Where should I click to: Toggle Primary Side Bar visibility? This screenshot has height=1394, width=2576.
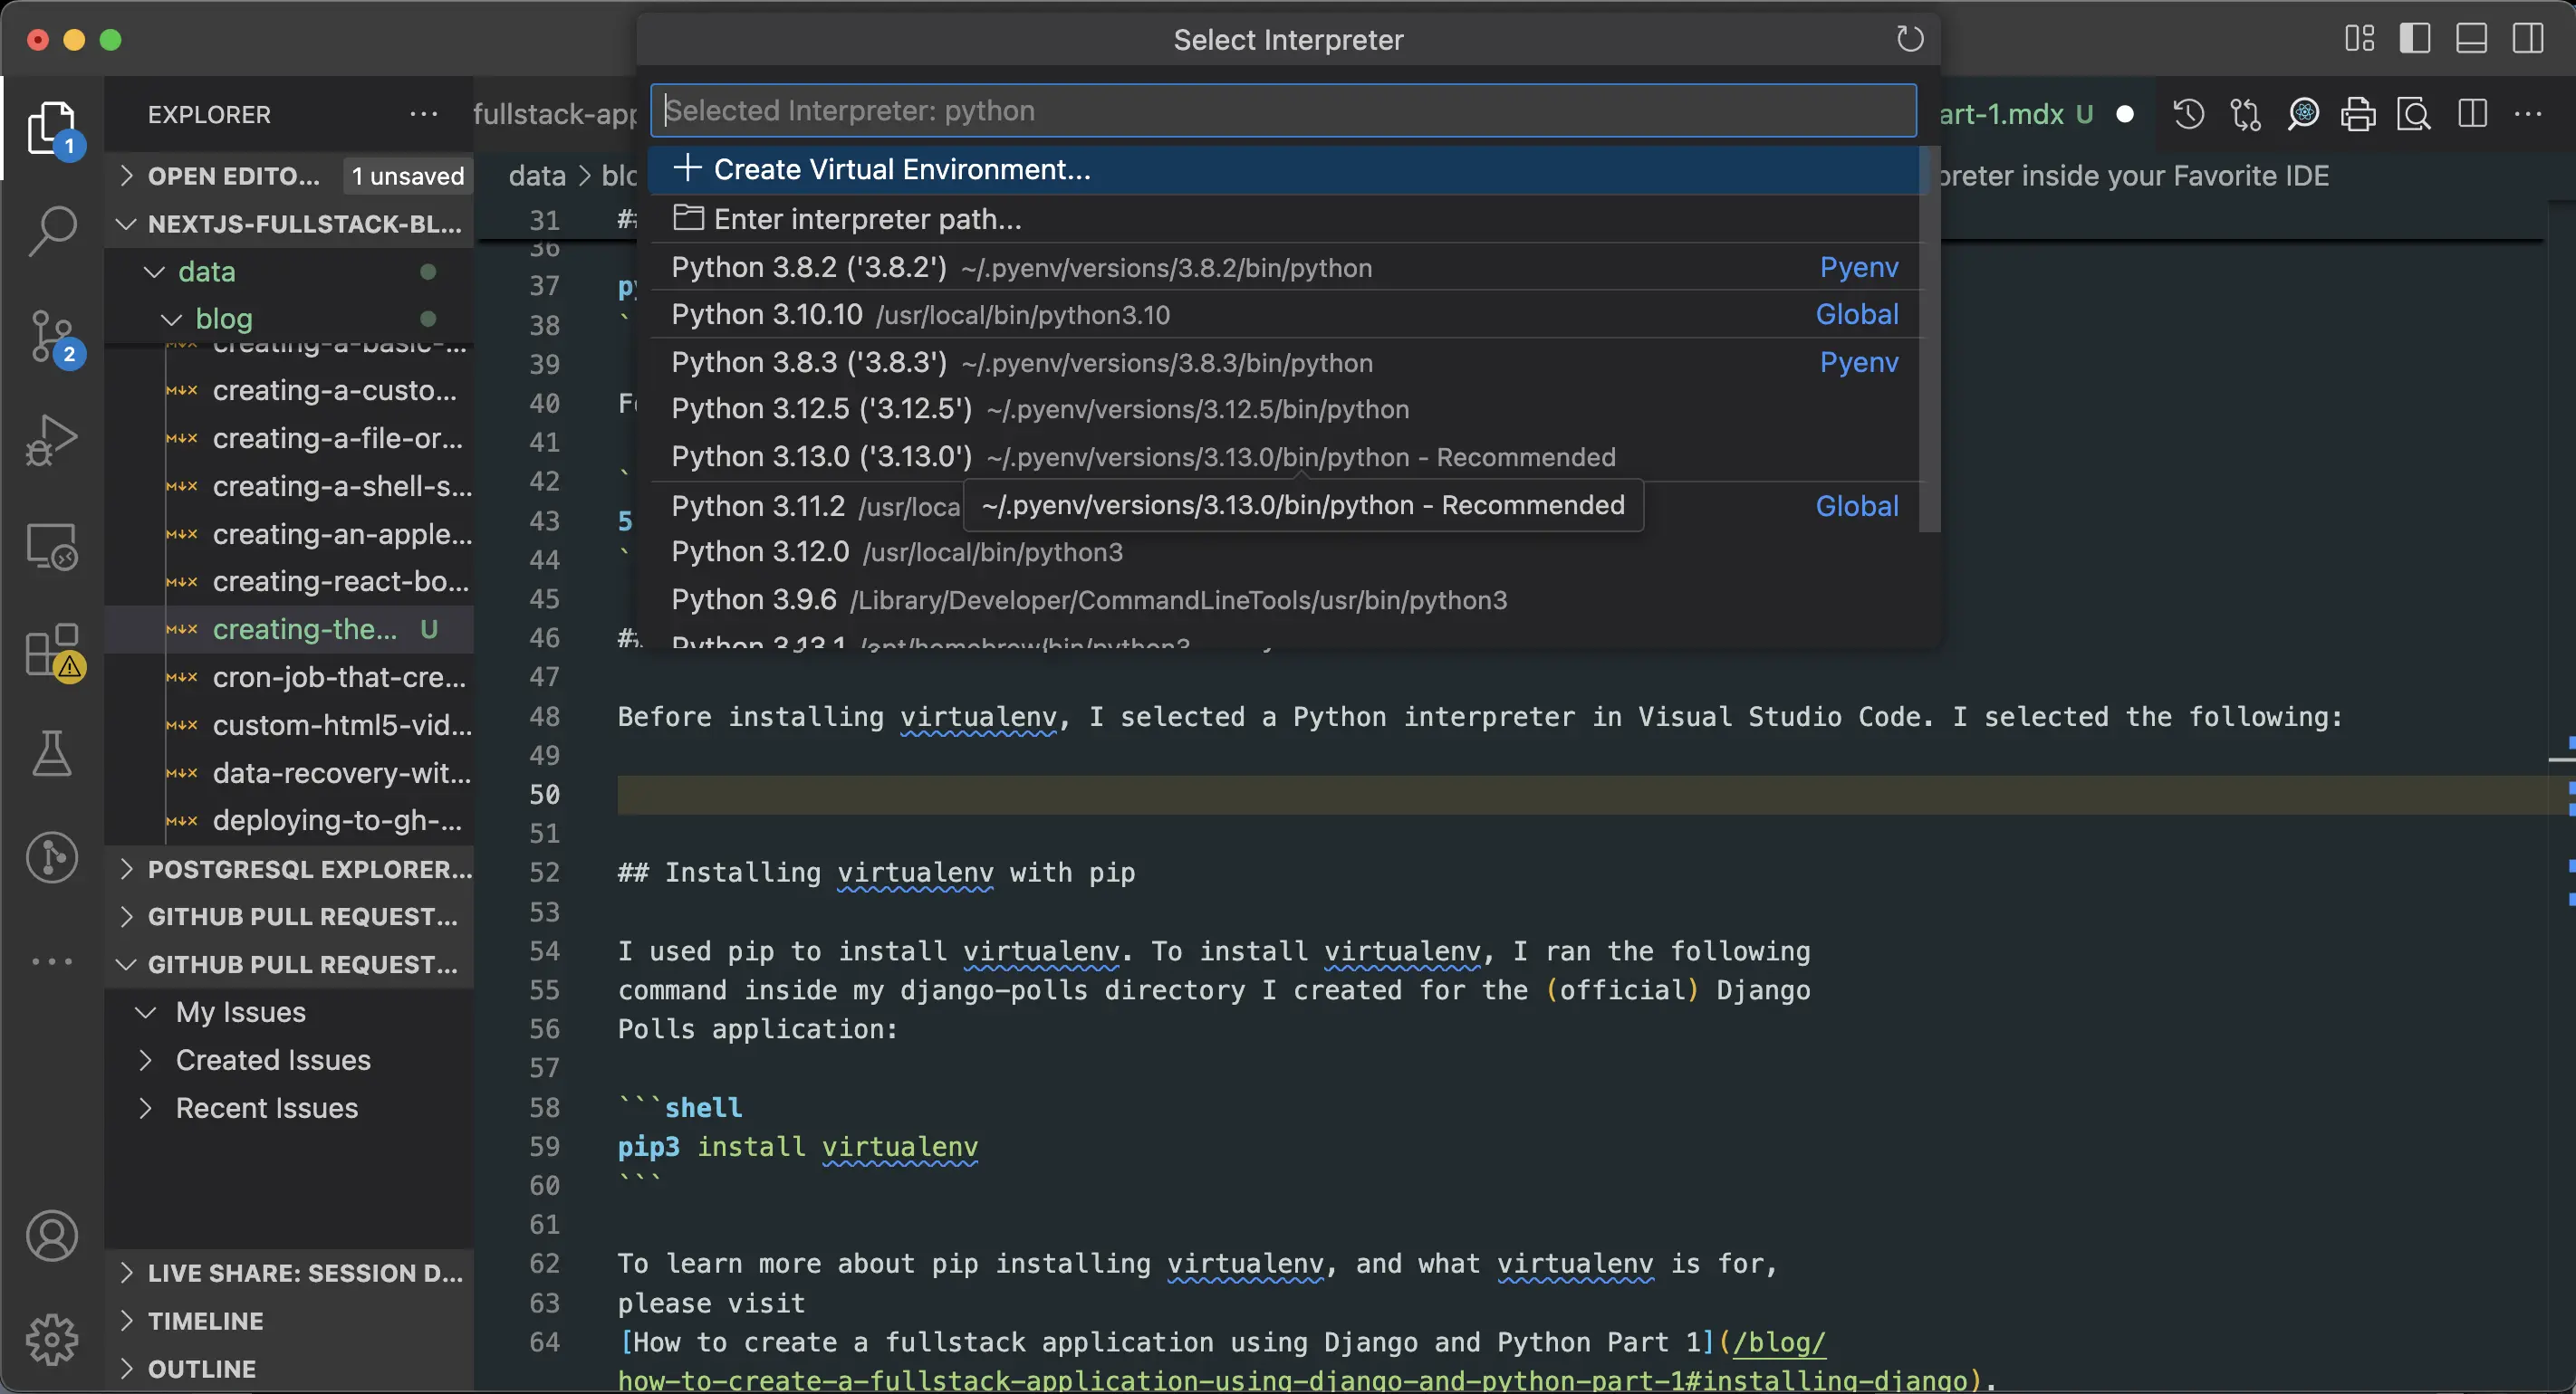click(x=2415, y=39)
